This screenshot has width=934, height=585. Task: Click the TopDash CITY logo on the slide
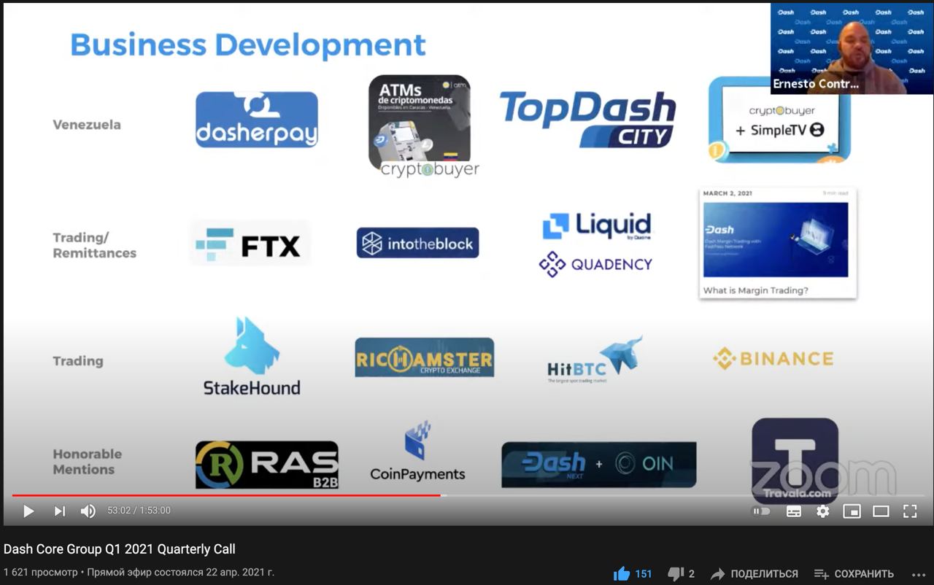coord(587,120)
